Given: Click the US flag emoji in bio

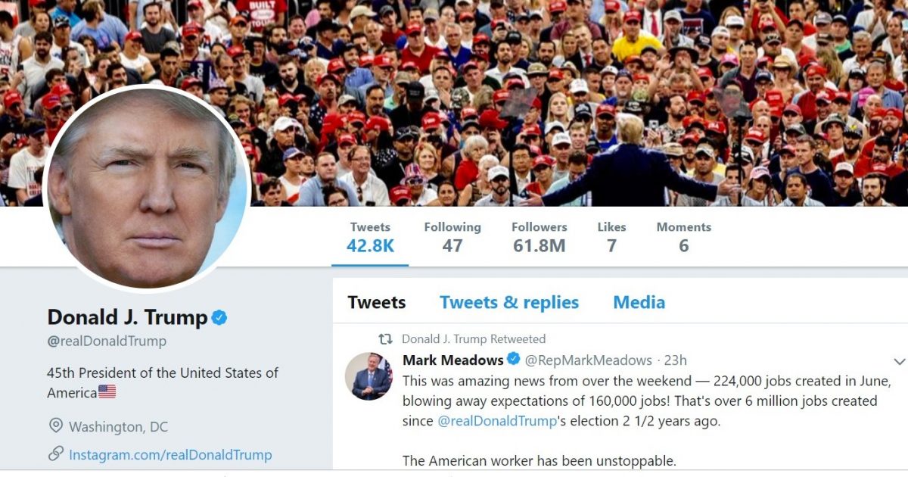Looking at the screenshot, I should pyautogui.click(x=107, y=392).
